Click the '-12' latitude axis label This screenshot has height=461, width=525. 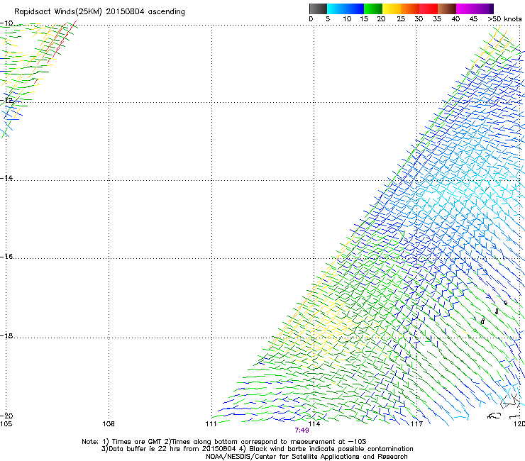(x=6, y=100)
